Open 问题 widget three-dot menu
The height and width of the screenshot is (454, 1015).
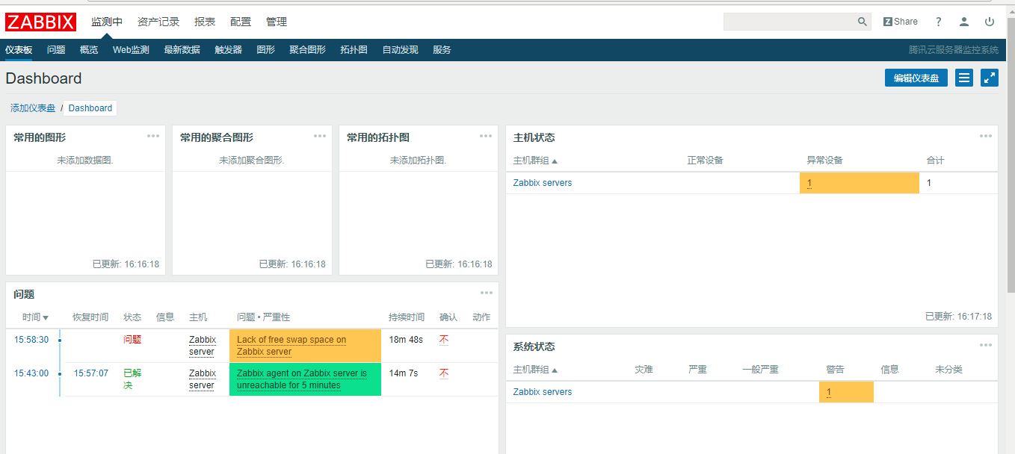(x=487, y=293)
